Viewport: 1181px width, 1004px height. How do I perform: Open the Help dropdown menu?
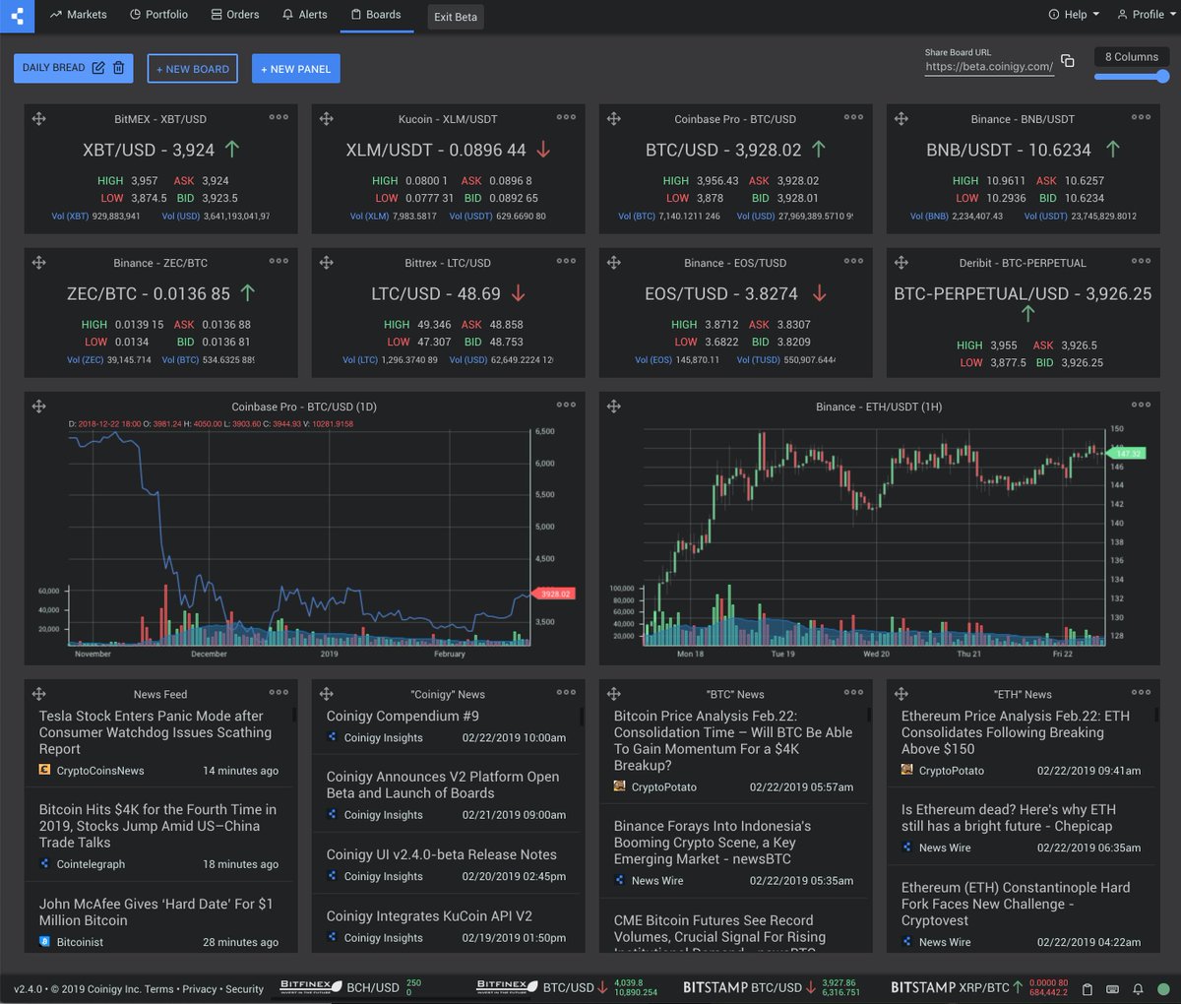[1074, 15]
